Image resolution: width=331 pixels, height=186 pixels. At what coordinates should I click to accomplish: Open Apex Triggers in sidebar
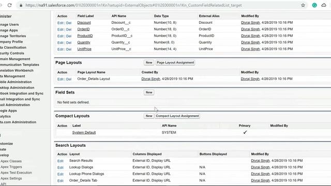11,167
